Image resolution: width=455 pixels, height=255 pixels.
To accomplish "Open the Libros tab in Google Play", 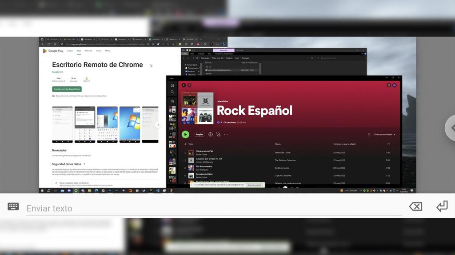I will 99,51.
